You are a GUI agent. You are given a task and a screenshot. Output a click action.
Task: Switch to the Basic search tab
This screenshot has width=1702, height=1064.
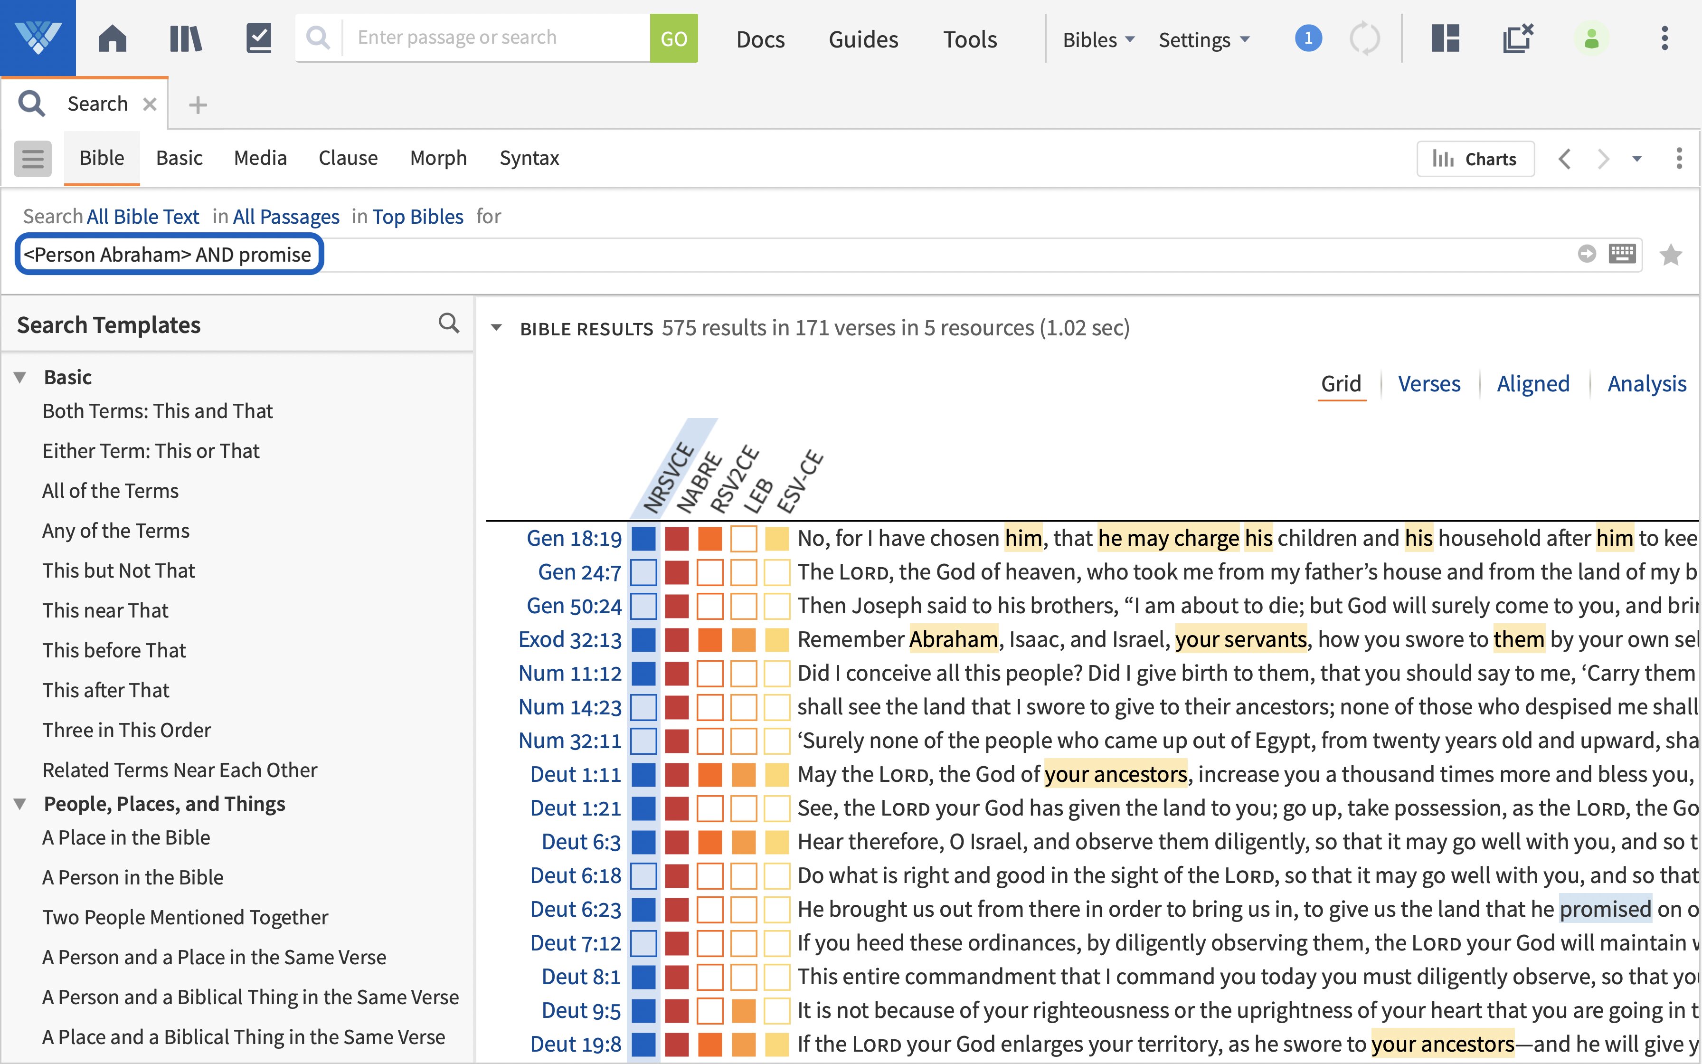[180, 158]
